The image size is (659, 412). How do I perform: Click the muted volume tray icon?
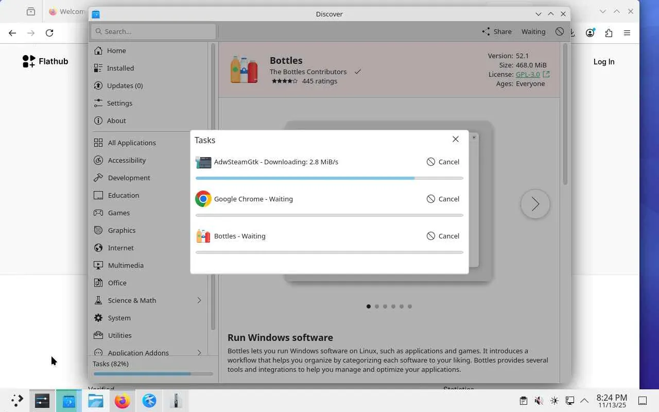coord(539,401)
